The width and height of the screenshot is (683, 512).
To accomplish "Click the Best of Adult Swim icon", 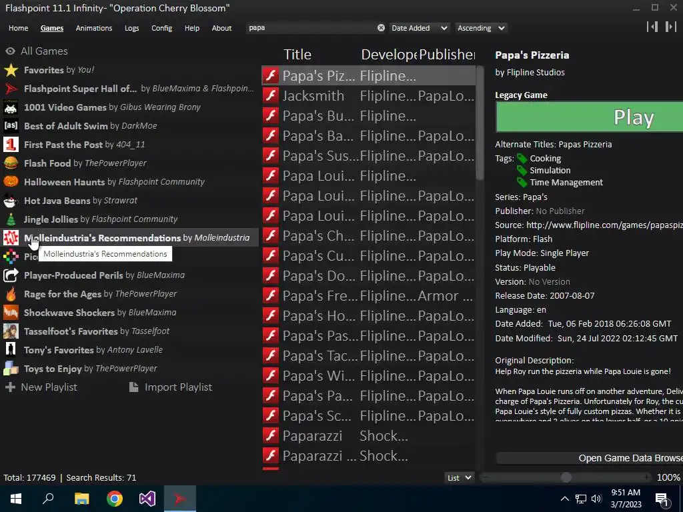I will point(11,126).
